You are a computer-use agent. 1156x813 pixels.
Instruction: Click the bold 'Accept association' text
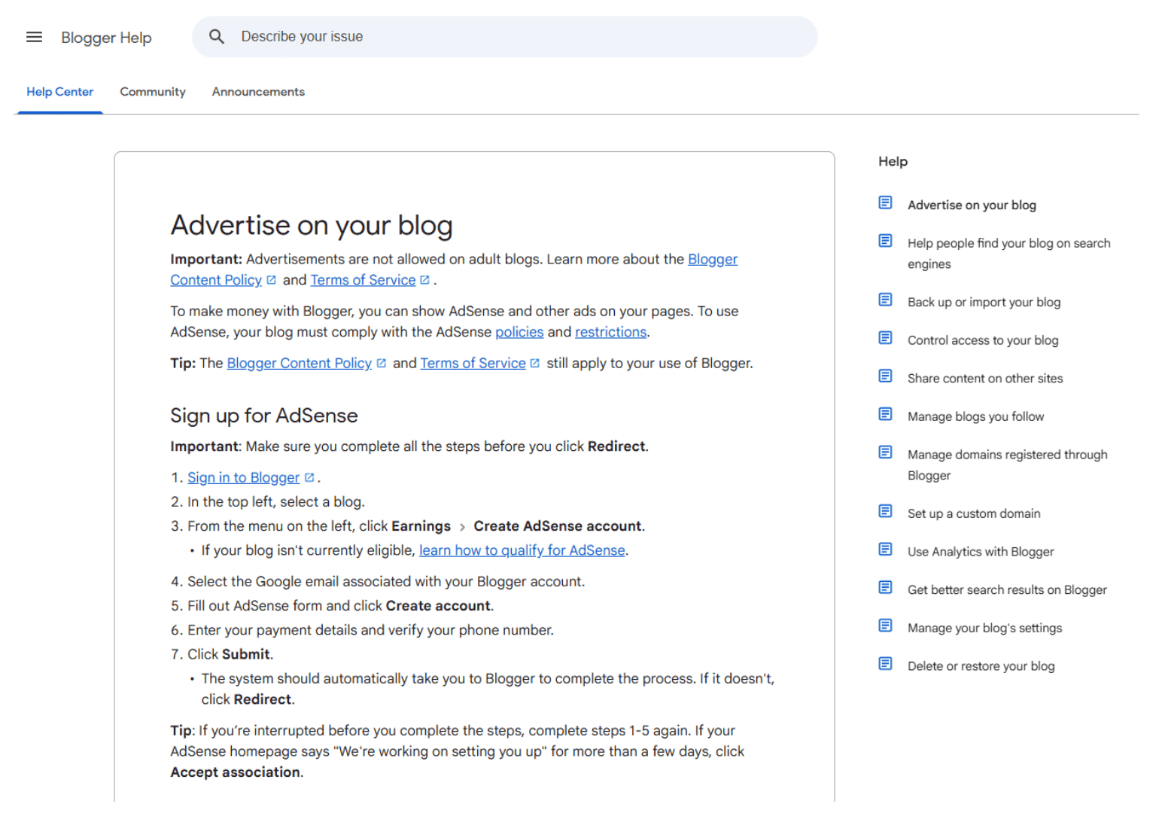pyautogui.click(x=235, y=772)
